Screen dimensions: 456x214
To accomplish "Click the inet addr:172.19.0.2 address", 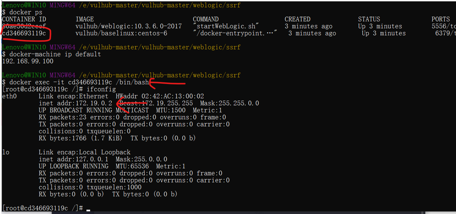I will 75,103.
